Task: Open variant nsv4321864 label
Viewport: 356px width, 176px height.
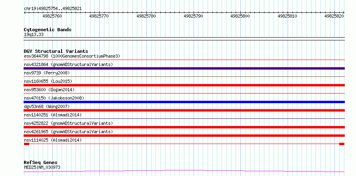Action: pos(68,64)
